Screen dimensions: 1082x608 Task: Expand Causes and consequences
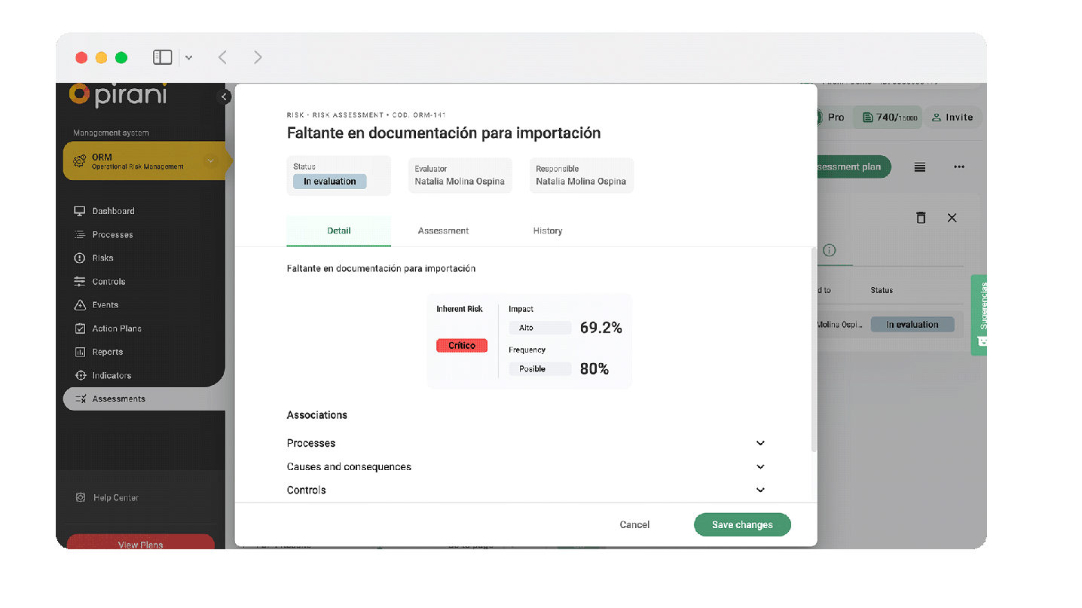760,466
